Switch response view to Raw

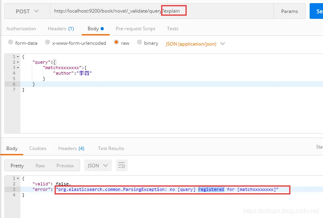click(40, 165)
